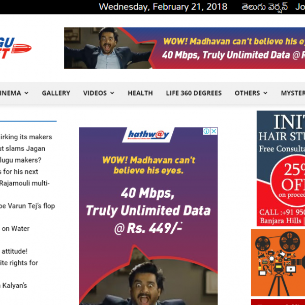Image resolution: width=305 pixels, height=305 pixels.
Task: Expand the OTHERS dropdown menu
Action: click(265, 93)
